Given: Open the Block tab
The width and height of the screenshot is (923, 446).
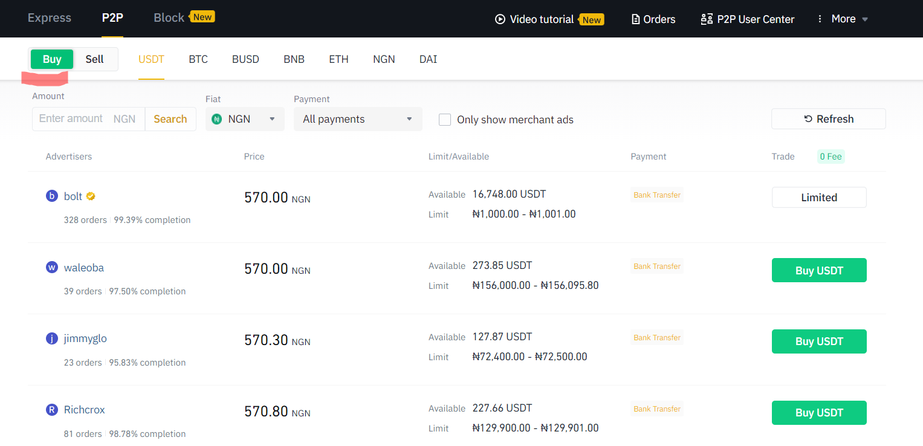Looking at the screenshot, I should pyautogui.click(x=169, y=18).
